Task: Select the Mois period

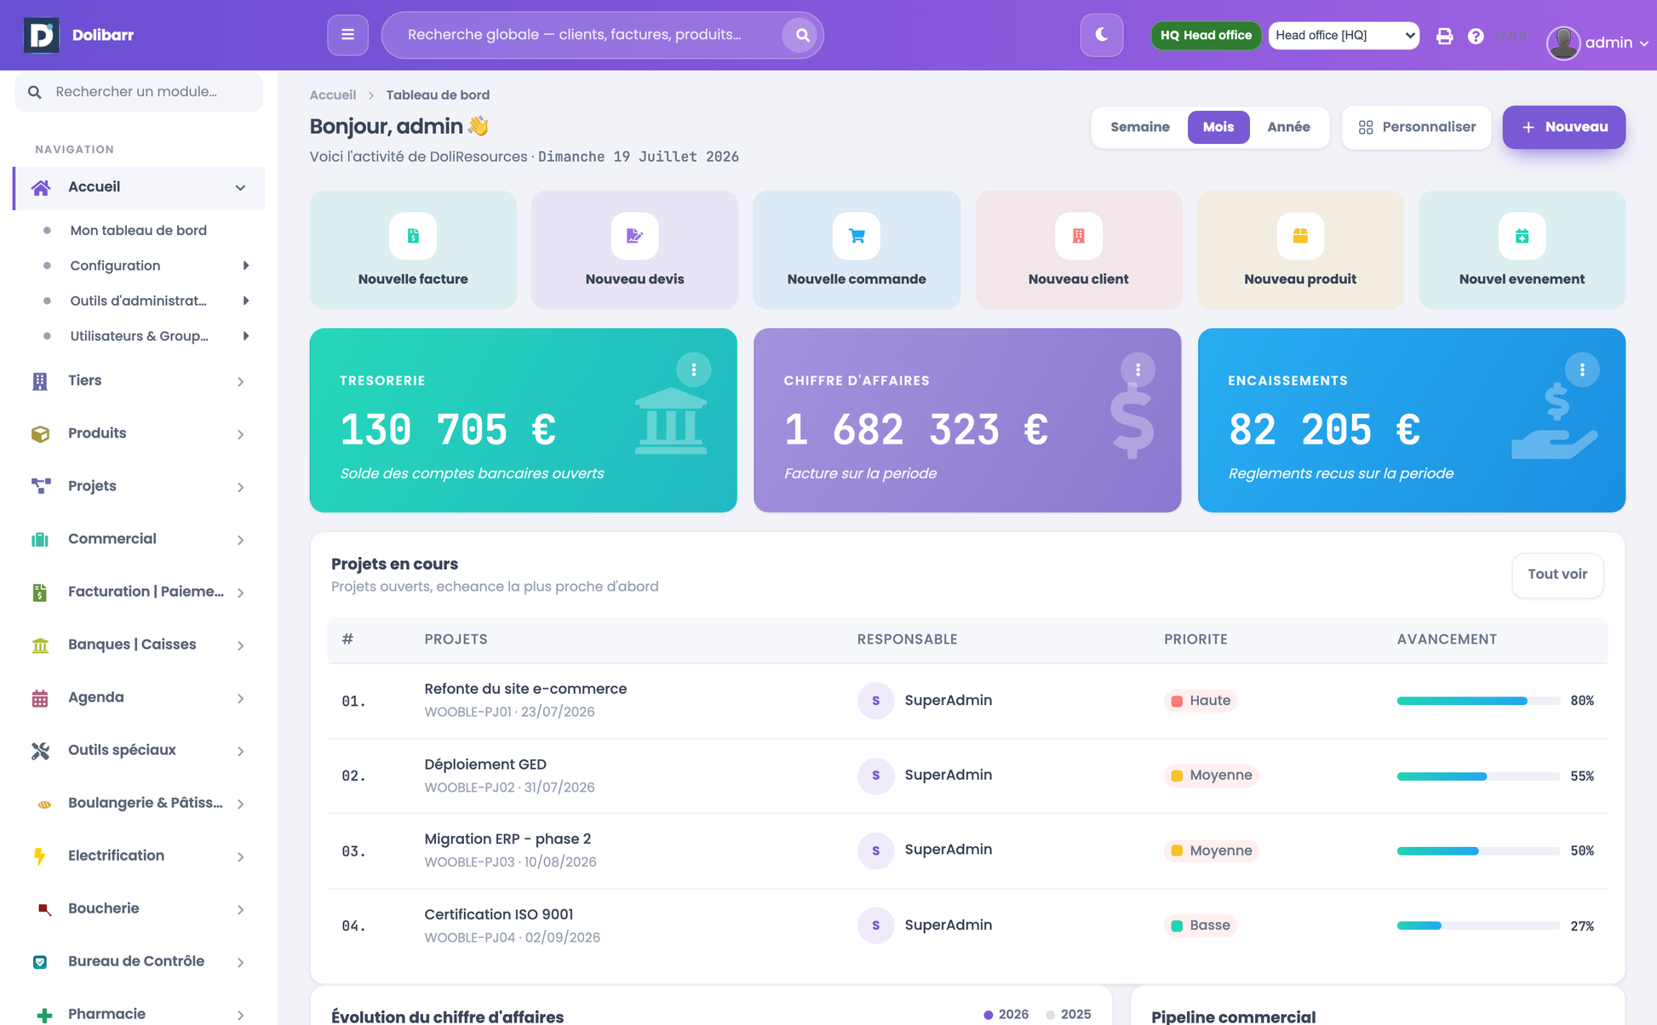Action: (x=1218, y=127)
